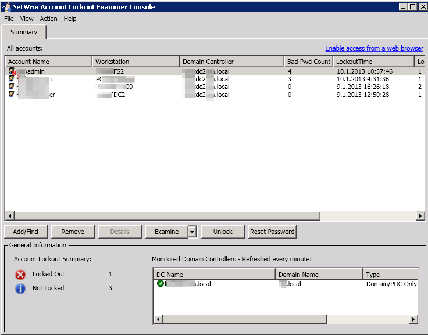Select lockout time 9.1.2013 16:26:18
428x335 pixels.
tap(363, 87)
